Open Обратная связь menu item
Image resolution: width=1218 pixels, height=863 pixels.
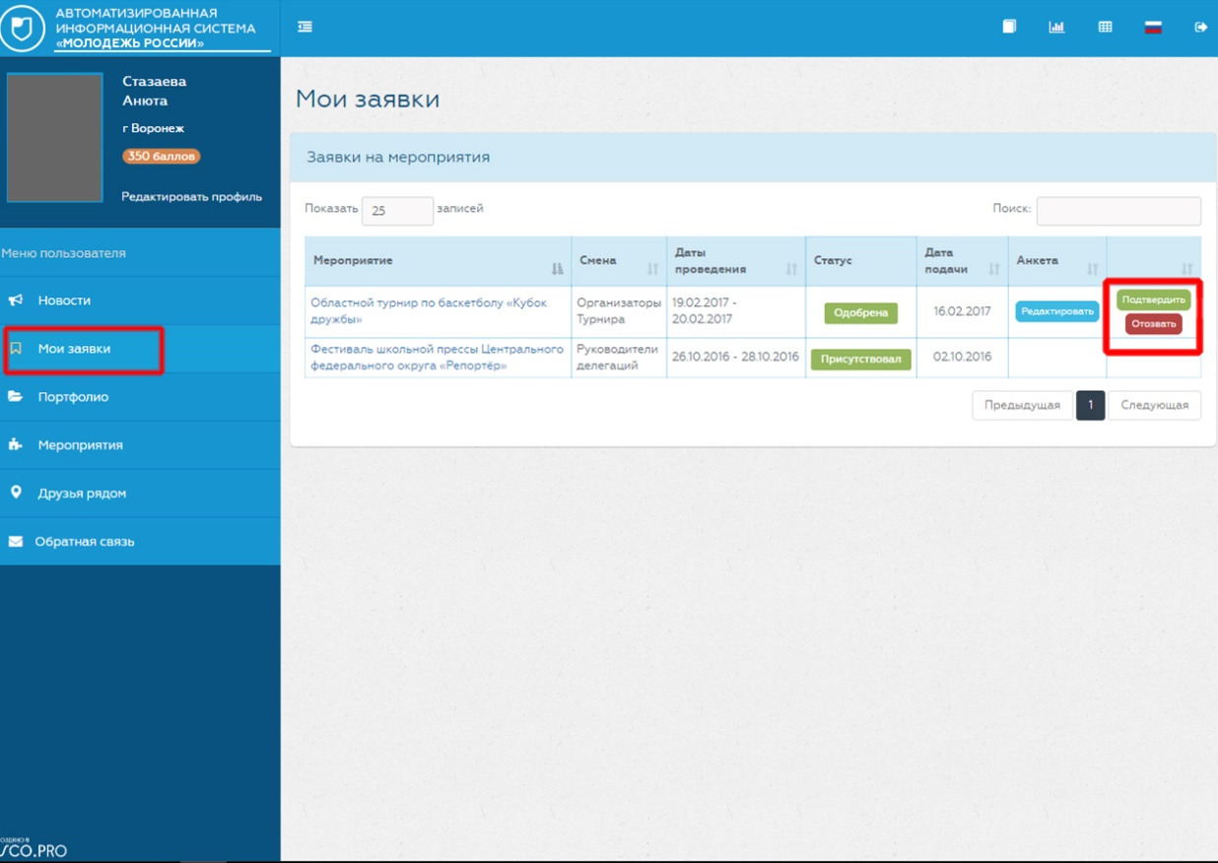(84, 542)
